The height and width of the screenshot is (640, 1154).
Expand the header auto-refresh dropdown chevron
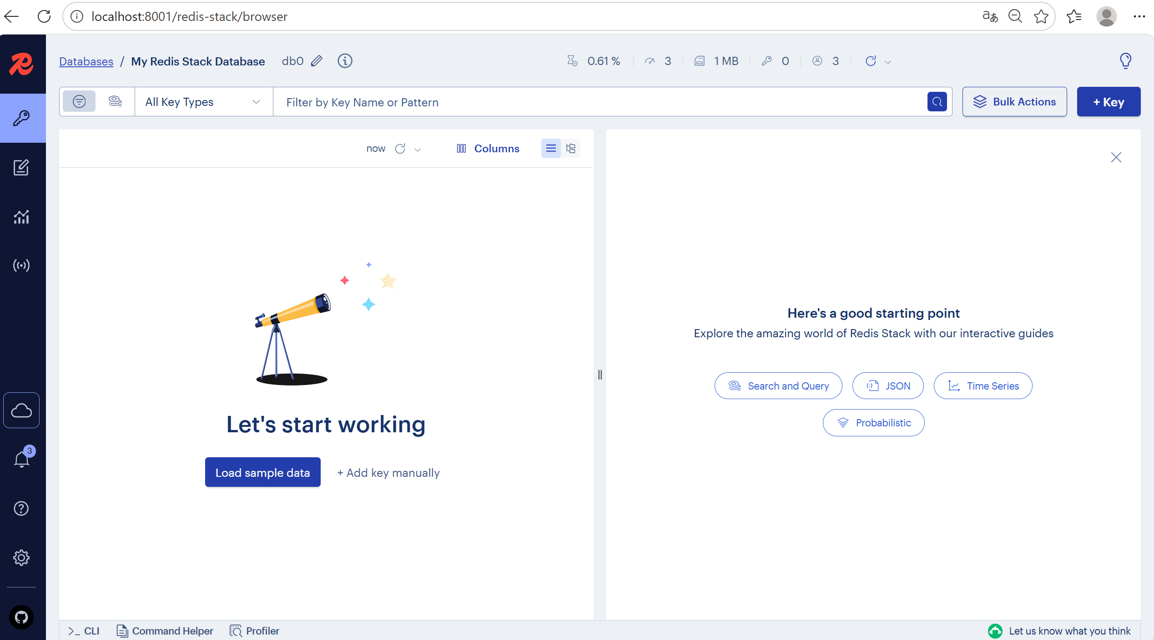click(x=888, y=62)
